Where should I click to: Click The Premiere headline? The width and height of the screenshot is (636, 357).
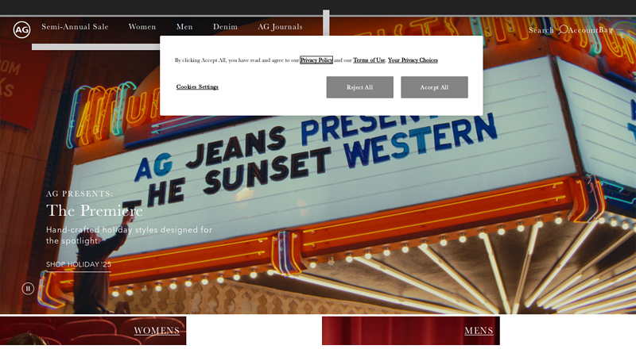pyautogui.click(x=95, y=210)
